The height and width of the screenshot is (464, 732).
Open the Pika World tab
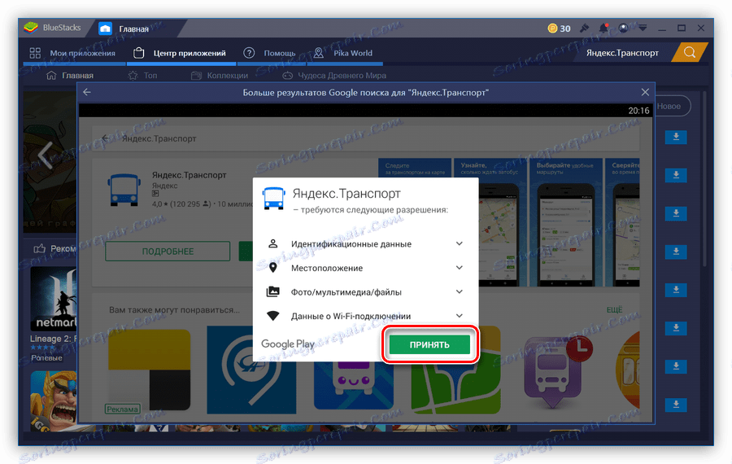(343, 53)
